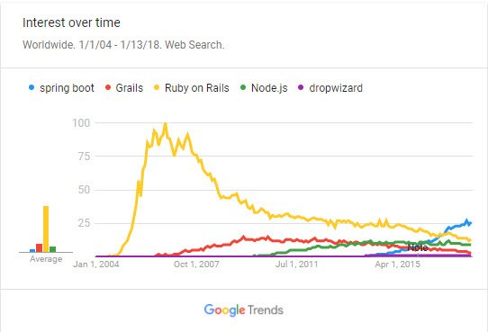This screenshot has height=332, width=488.
Task: Click the yellow Ruby on Rails legend dot
Action: [x=157, y=87]
